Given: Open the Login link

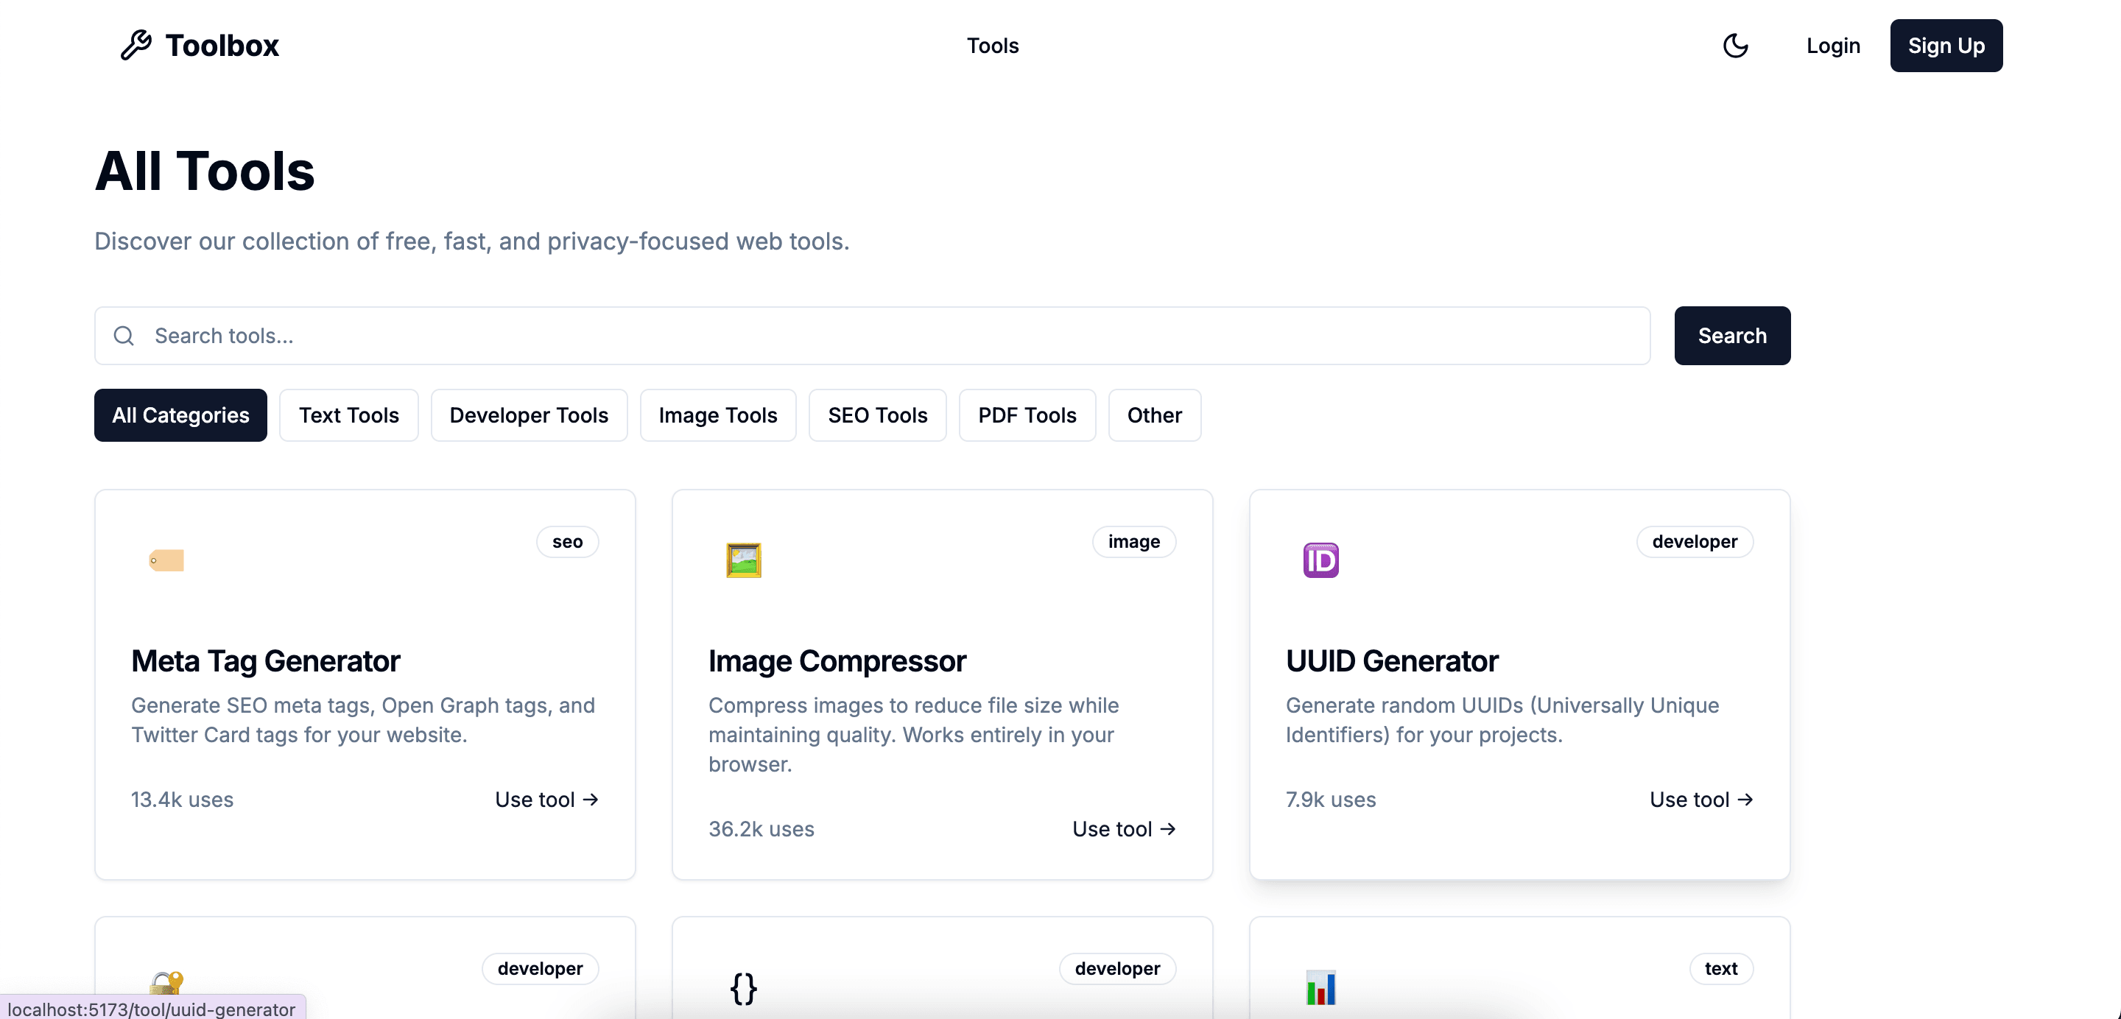Looking at the screenshot, I should pos(1833,46).
